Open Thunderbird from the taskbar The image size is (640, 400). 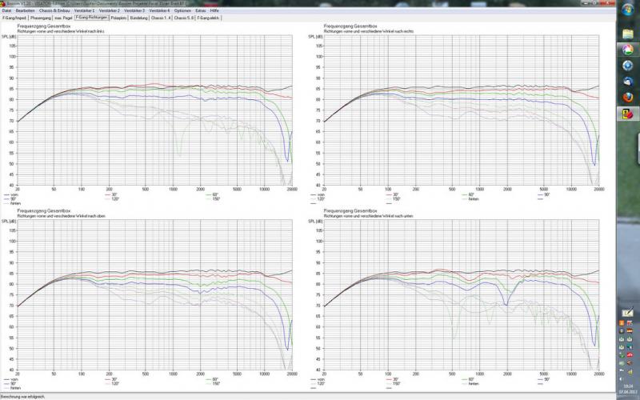[628, 82]
